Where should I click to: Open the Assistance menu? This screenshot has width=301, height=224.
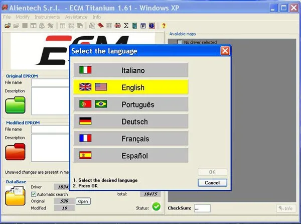[x=76, y=17]
